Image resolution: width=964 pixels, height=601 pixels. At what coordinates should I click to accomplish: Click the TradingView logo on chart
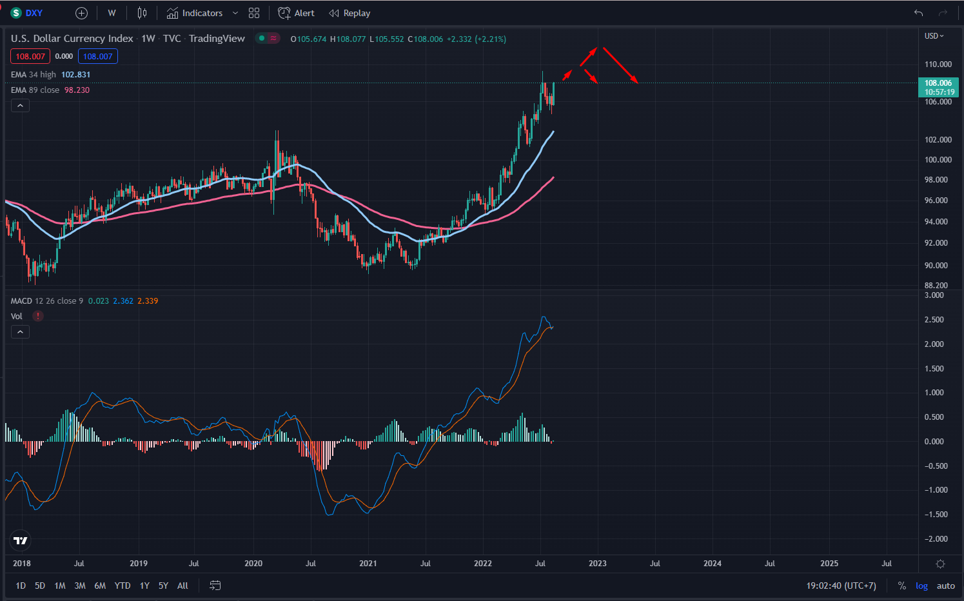[21, 540]
